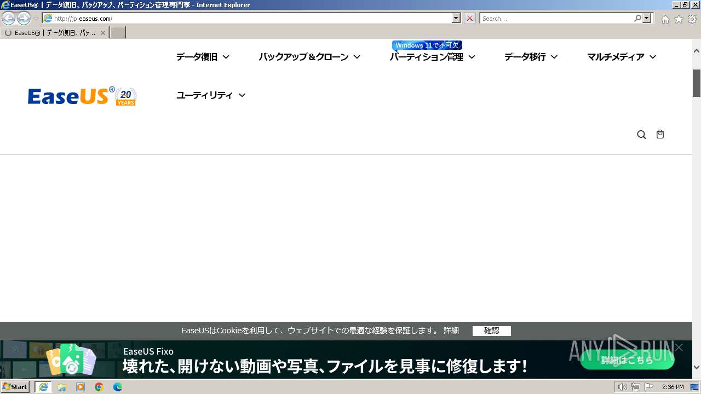Close the EaseUS browser tab
The height and width of the screenshot is (394, 701).
[103, 33]
